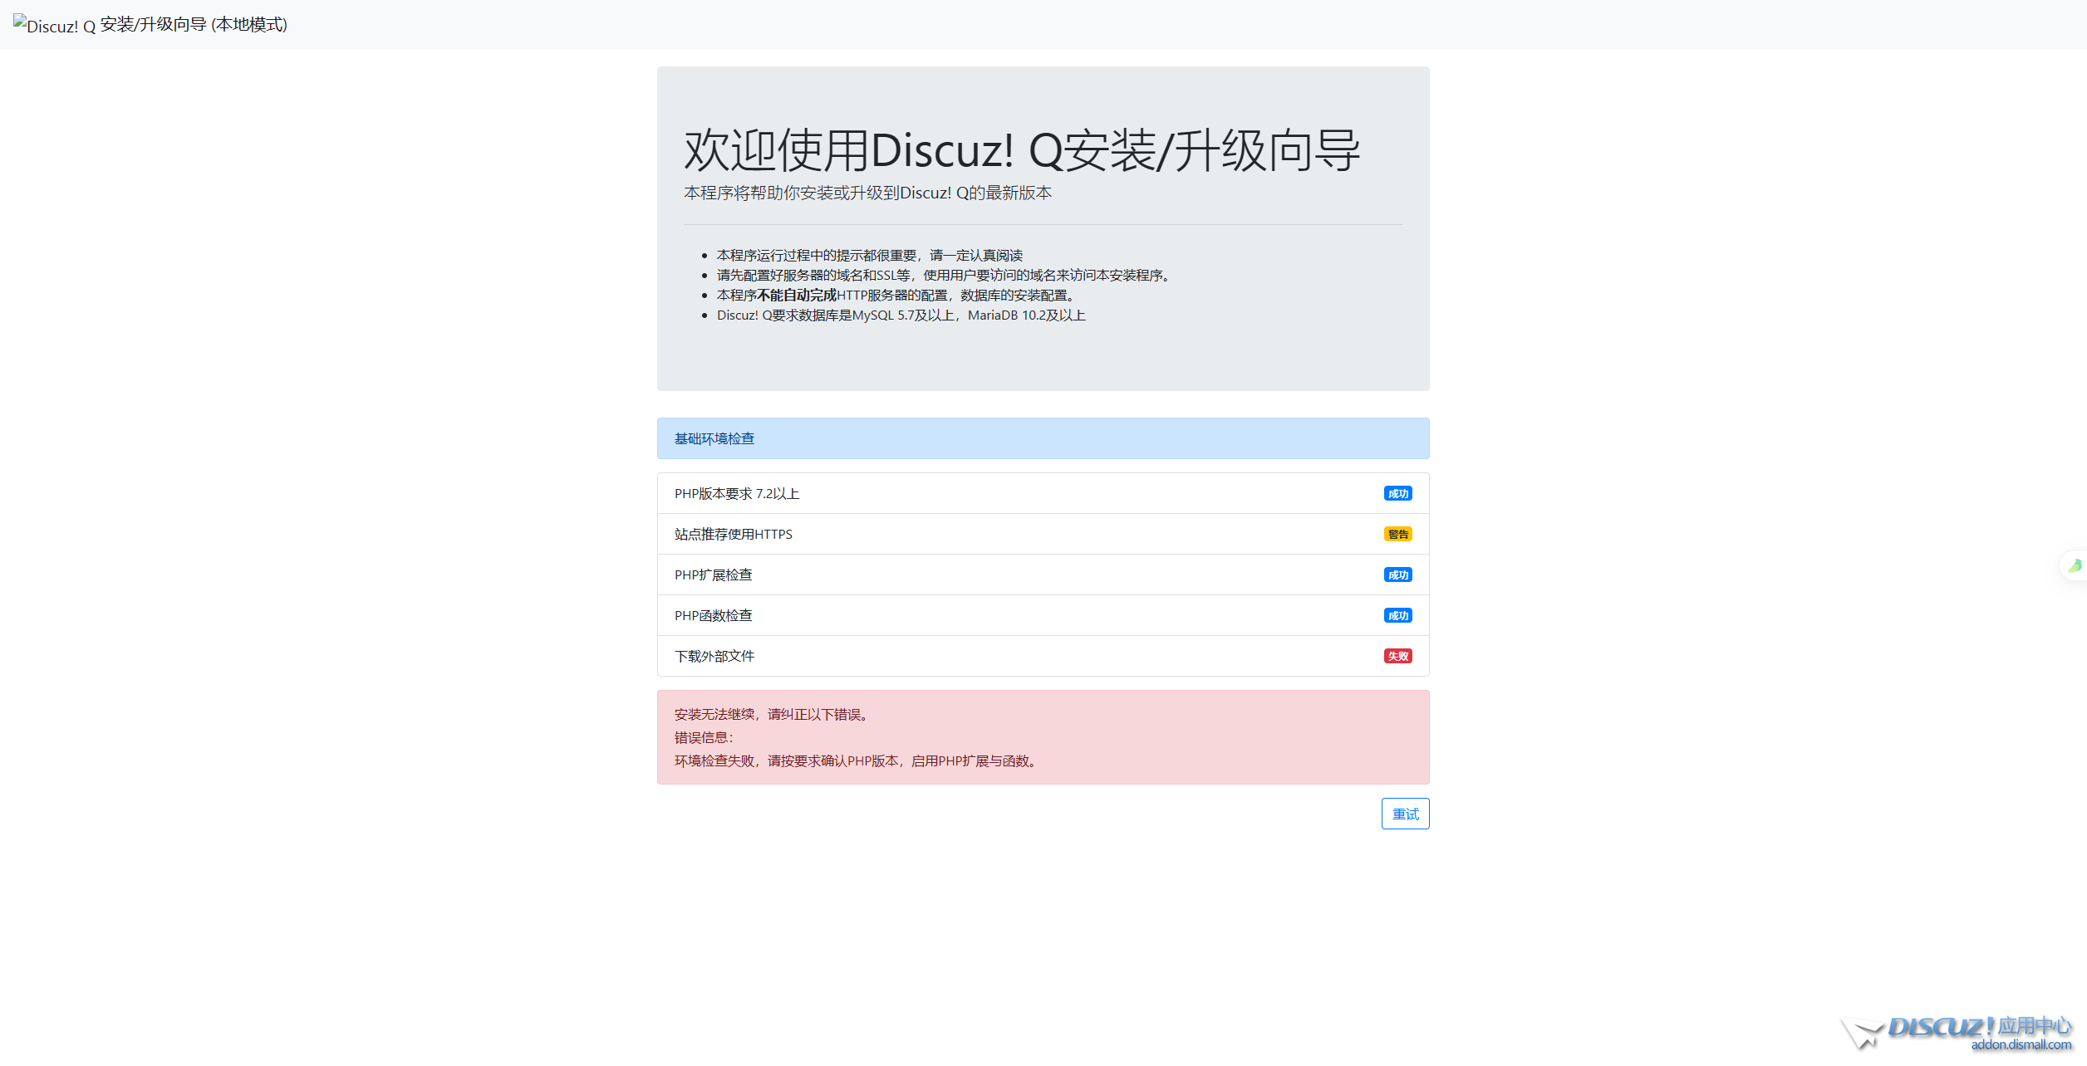Select the '下载外部文件' row text
Image resolution: width=2087 pixels, height=1066 pixels.
tap(714, 657)
